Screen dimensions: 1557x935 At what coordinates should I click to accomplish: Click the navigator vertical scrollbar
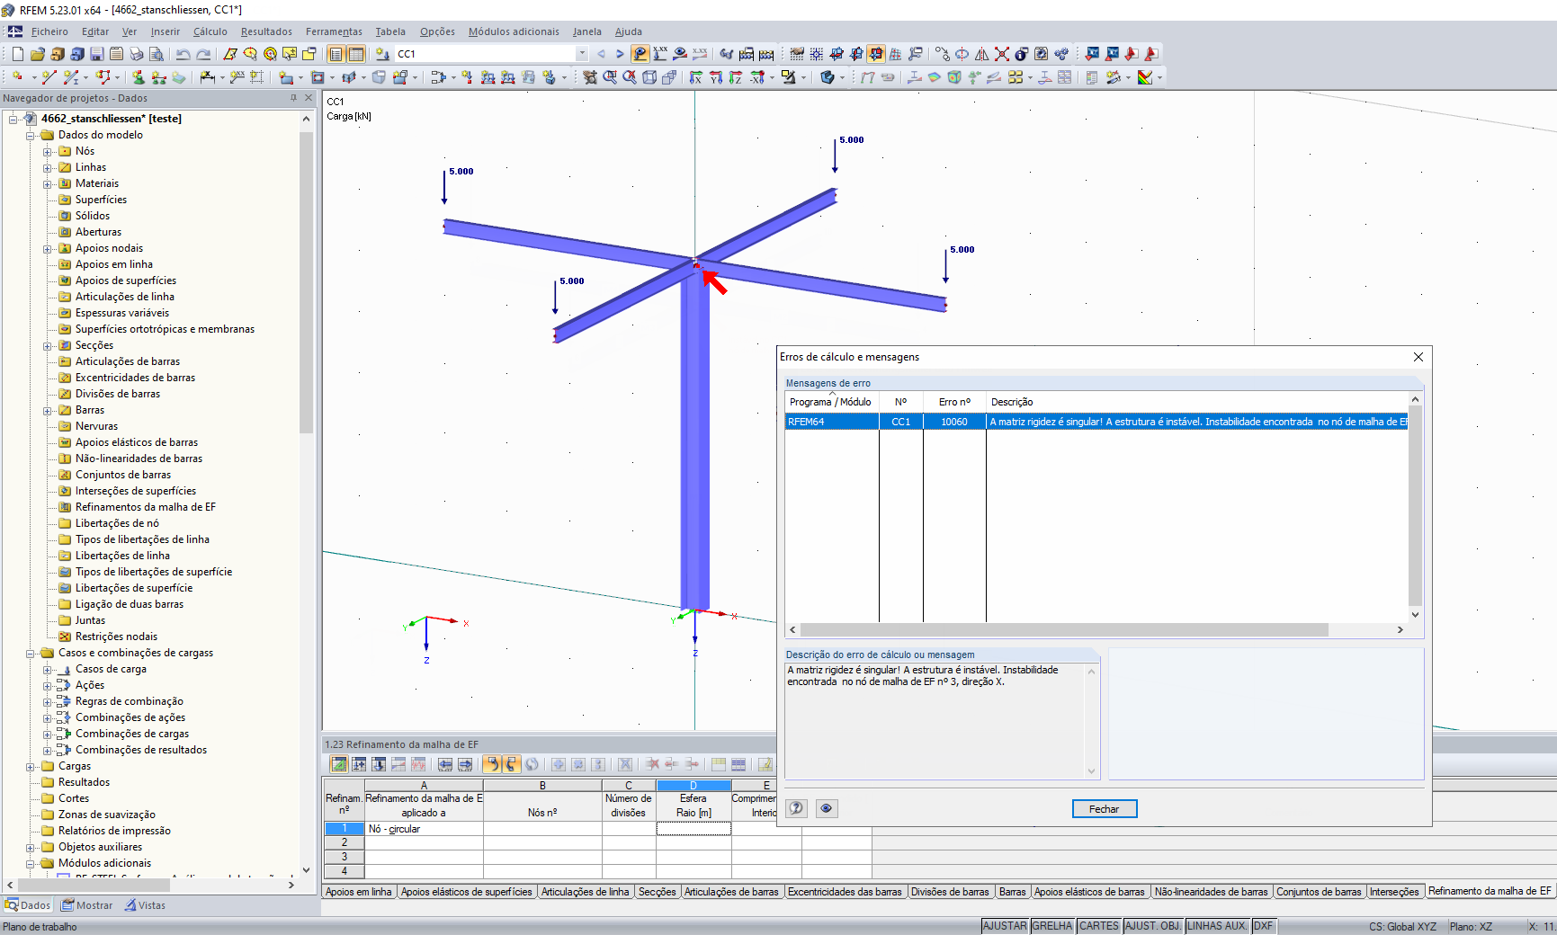306,281
